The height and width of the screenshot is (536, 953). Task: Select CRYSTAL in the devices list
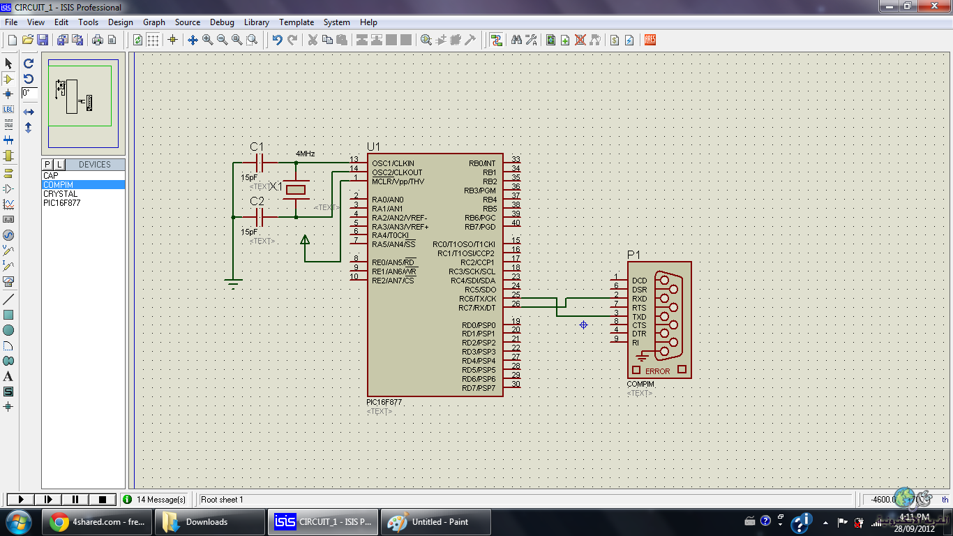pos(60,194)
